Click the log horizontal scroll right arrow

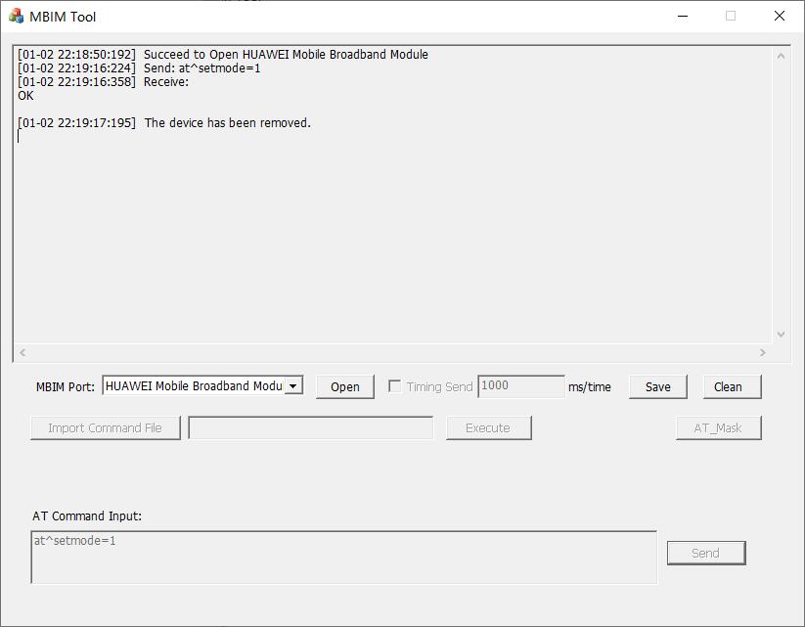[762, 352]
